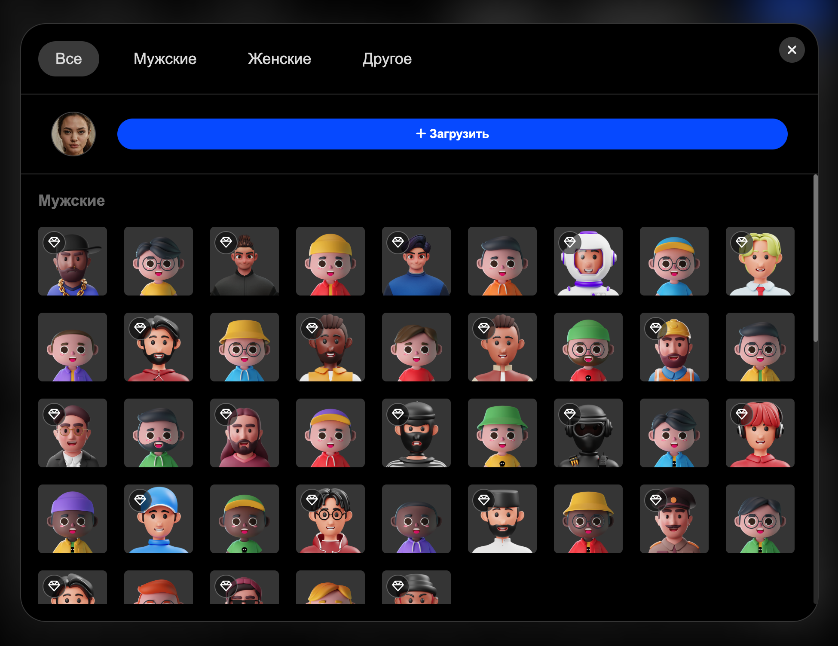Switch to the Мужские tab
Screen dimensions: 838x646
coord(165,59)
